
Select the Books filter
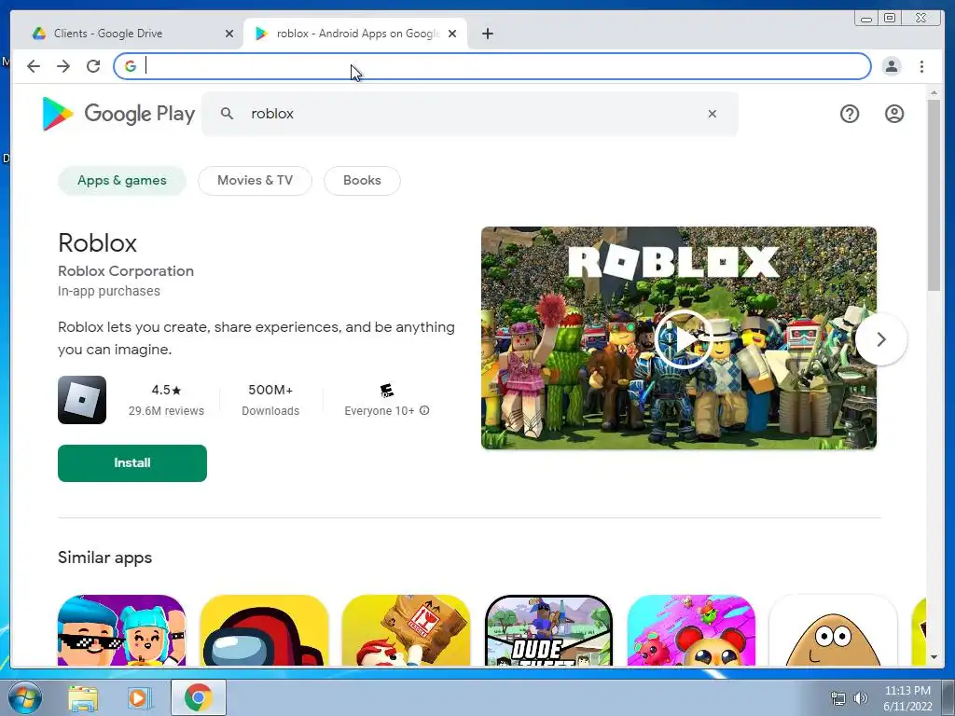pyautogui.click(x=362, y=180)
